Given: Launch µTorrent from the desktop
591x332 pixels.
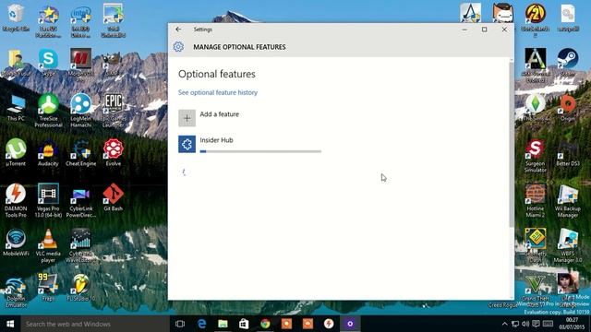Looking at the screenshot, I should click(x=16, y=152).
